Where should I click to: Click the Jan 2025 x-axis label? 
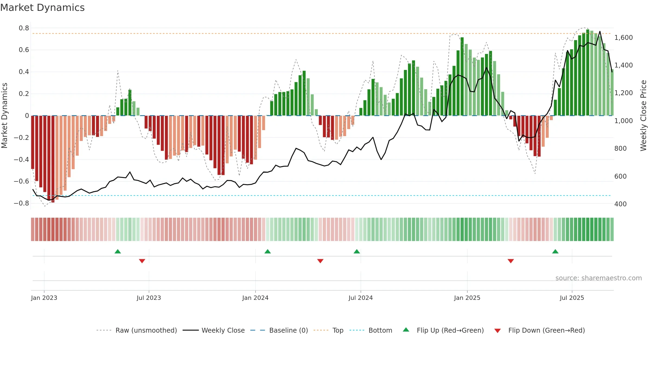click(x=467, y=298)
